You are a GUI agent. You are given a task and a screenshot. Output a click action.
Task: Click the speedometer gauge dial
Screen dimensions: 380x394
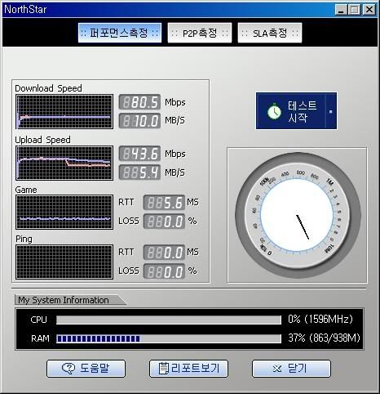tap(297, 215)
